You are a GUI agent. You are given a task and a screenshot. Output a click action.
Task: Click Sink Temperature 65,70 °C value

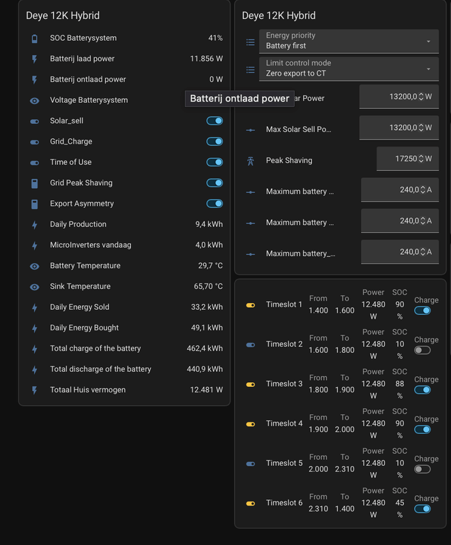click(208, 286)
